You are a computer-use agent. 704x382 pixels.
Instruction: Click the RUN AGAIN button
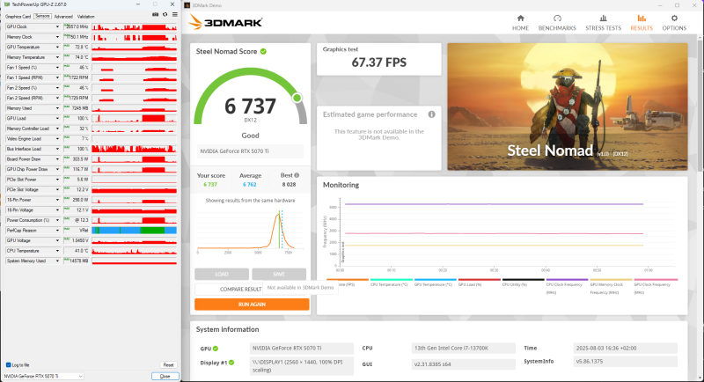[252, 305]
